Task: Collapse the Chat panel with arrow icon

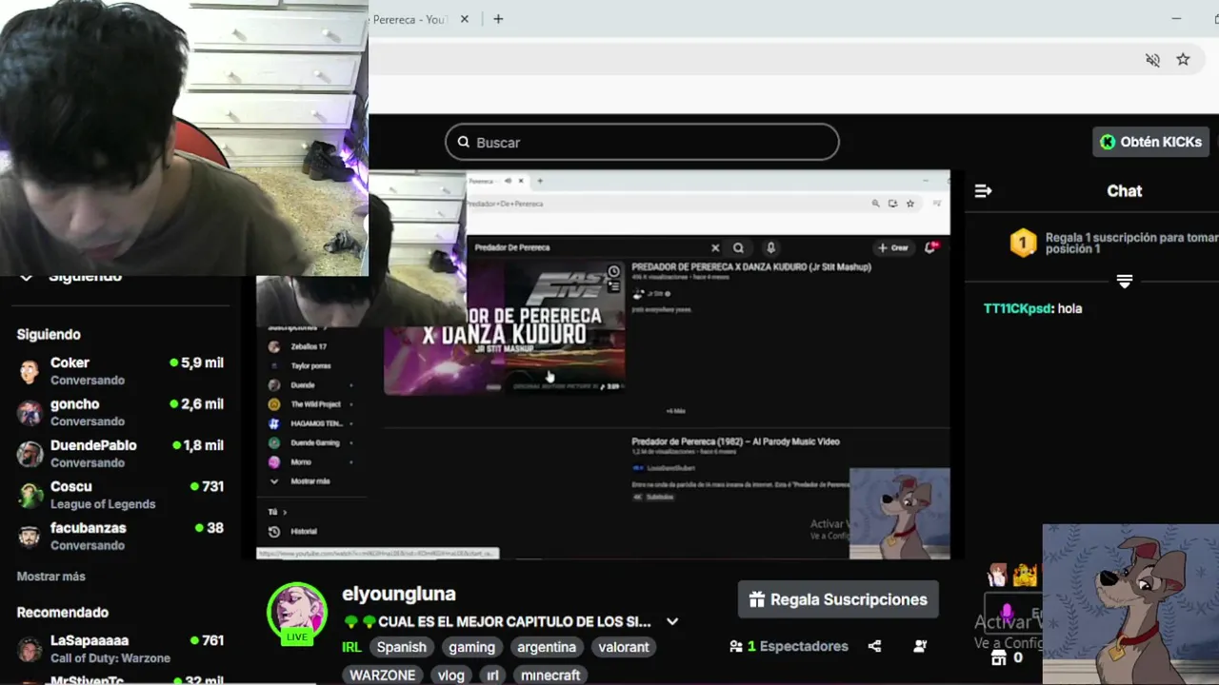Action: click(x=984, y=191)
